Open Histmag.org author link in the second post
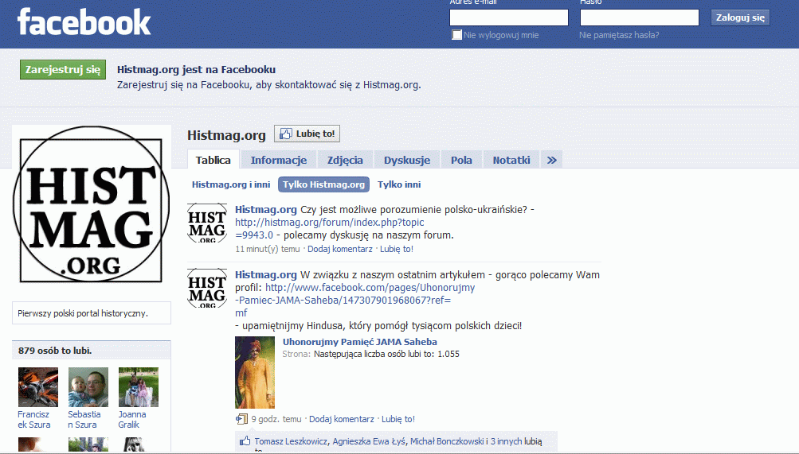The height and width of the screenshot is (454, 799). pos(265,274)
